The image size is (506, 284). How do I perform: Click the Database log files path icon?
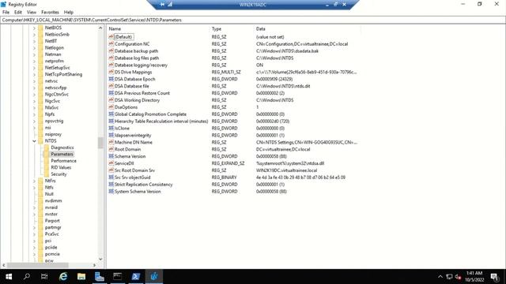[x=111, y=58]
